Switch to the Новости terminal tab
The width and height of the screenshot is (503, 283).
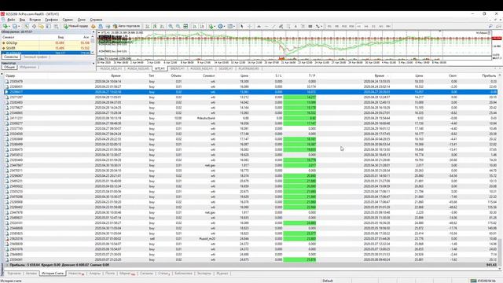click(77, 274)
